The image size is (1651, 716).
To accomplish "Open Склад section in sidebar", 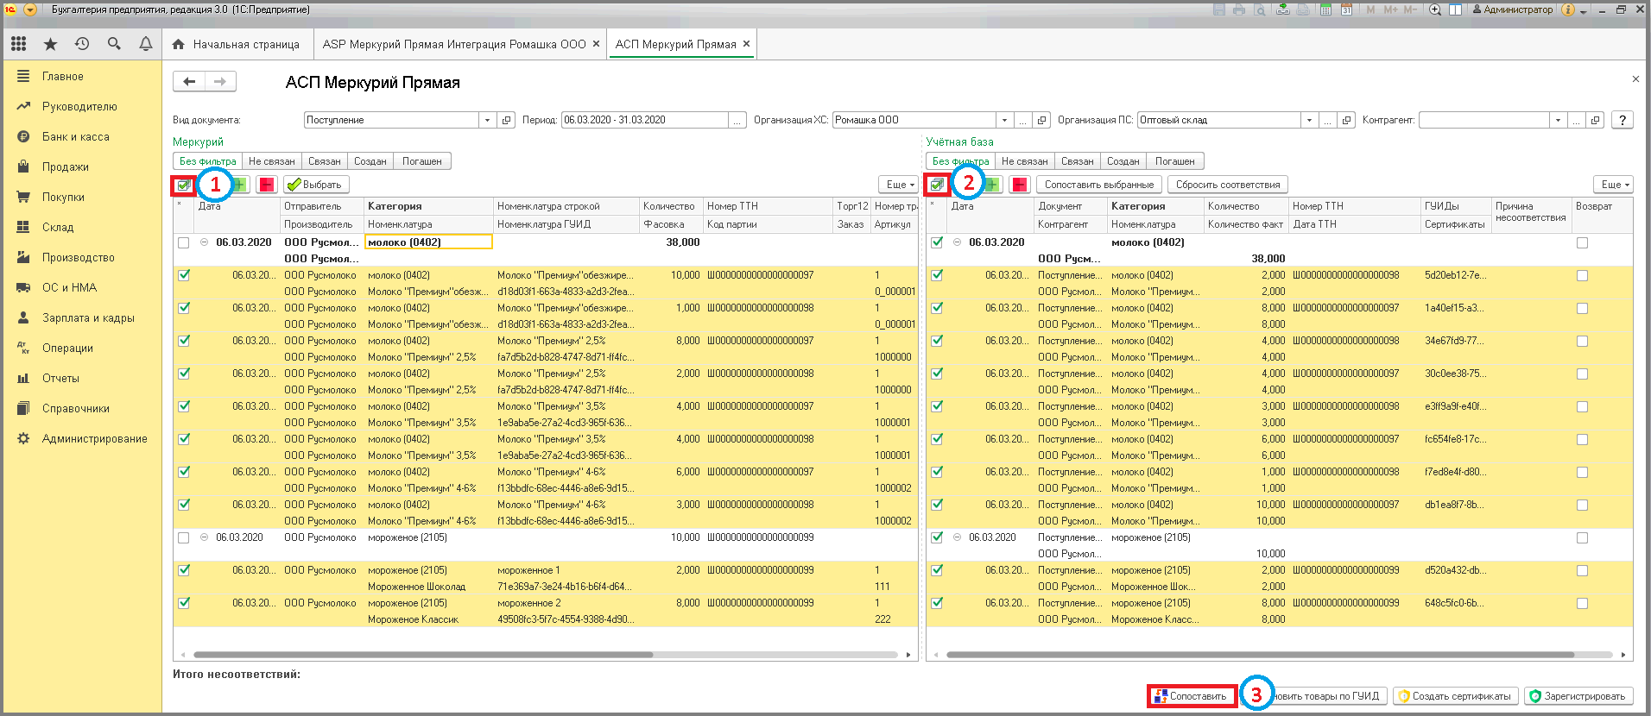I will pyautogui.click(x=58, y=227).
